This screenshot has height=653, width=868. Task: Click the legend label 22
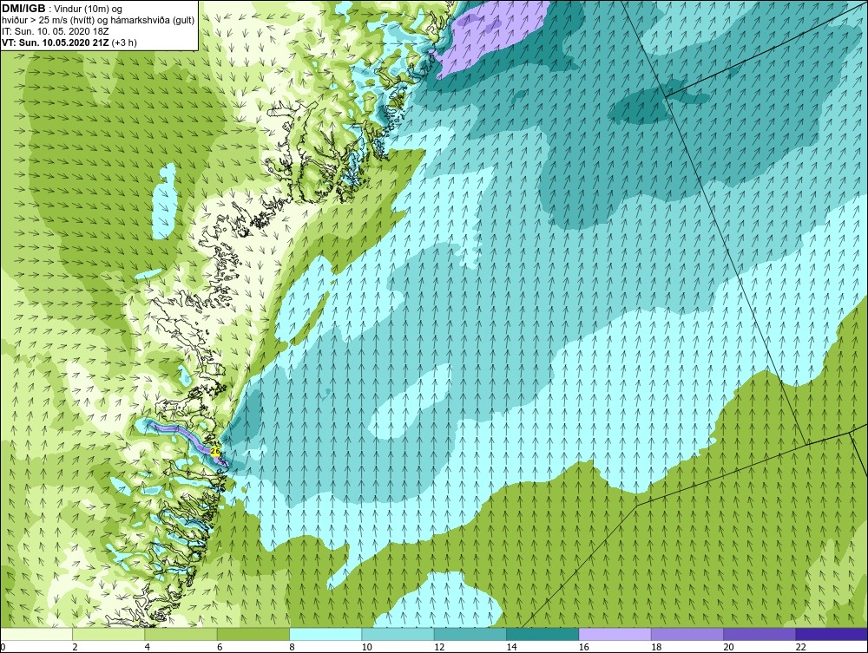(x=801, y=648)
